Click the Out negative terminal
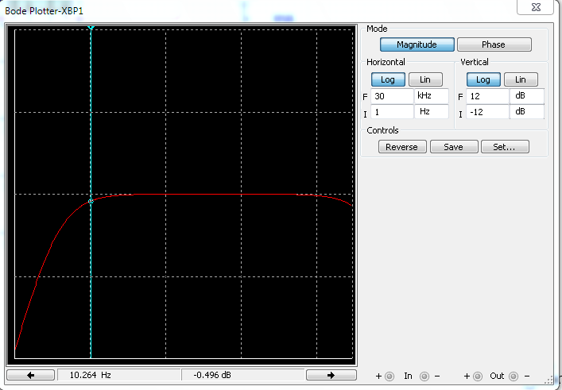 click(514, 376)
